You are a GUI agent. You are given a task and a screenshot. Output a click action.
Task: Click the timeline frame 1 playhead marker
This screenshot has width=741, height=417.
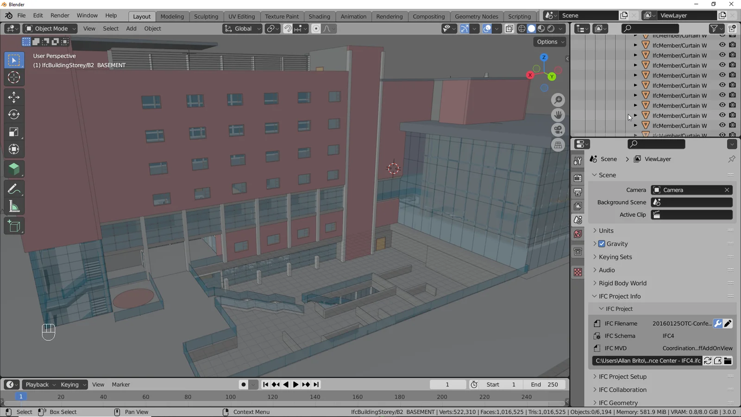point(21,397)
